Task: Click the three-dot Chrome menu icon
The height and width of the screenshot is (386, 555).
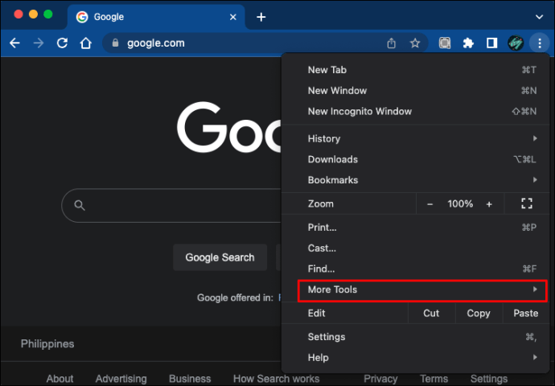Action: pos(539,43)
